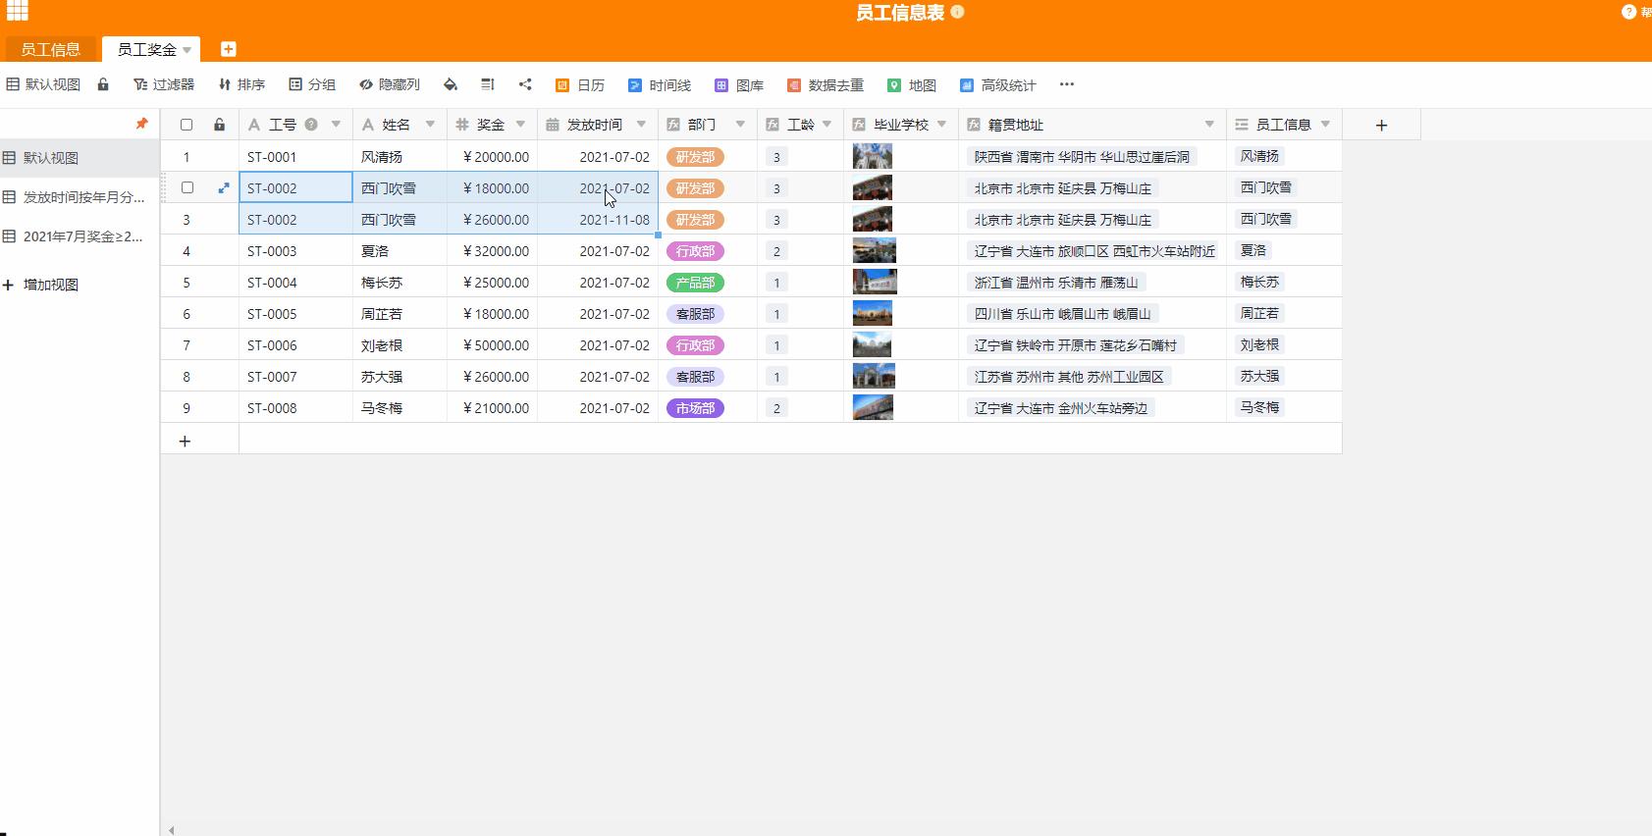
Task: Open the school thumbnail in 夏洛 row
Action: (874, 250)
